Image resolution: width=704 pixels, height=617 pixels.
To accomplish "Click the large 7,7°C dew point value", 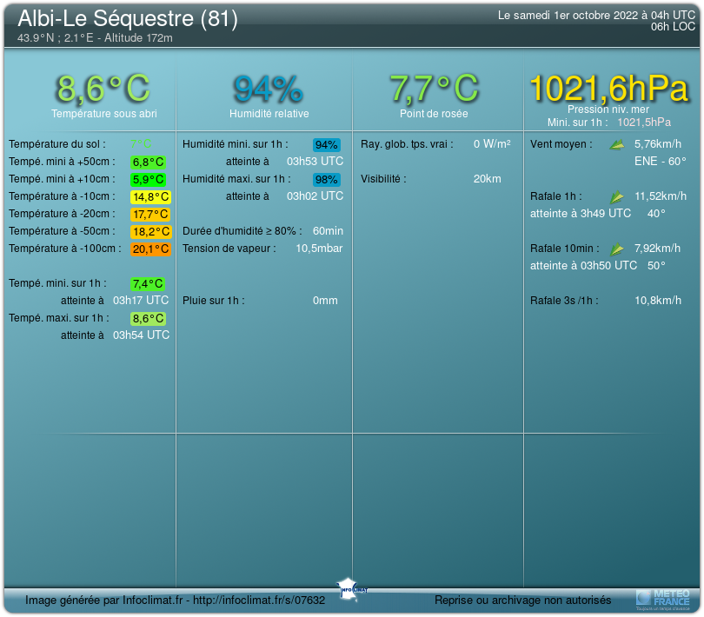I will (x=434, y=88).
